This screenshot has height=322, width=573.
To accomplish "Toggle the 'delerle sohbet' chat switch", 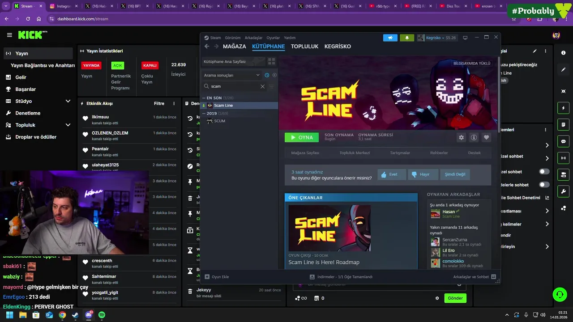I will [x=544, y=185].
